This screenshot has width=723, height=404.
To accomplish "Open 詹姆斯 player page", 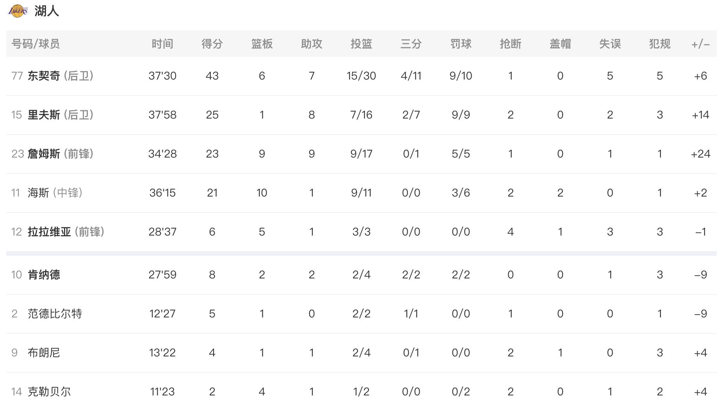I will [44, 154].
